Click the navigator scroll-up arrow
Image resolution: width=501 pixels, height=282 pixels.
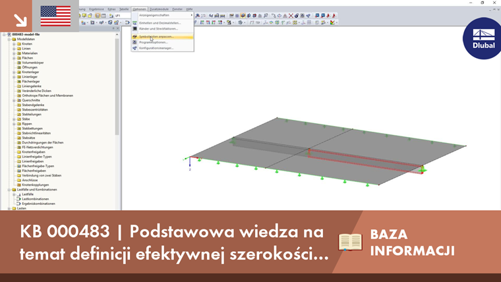point(117,34)
